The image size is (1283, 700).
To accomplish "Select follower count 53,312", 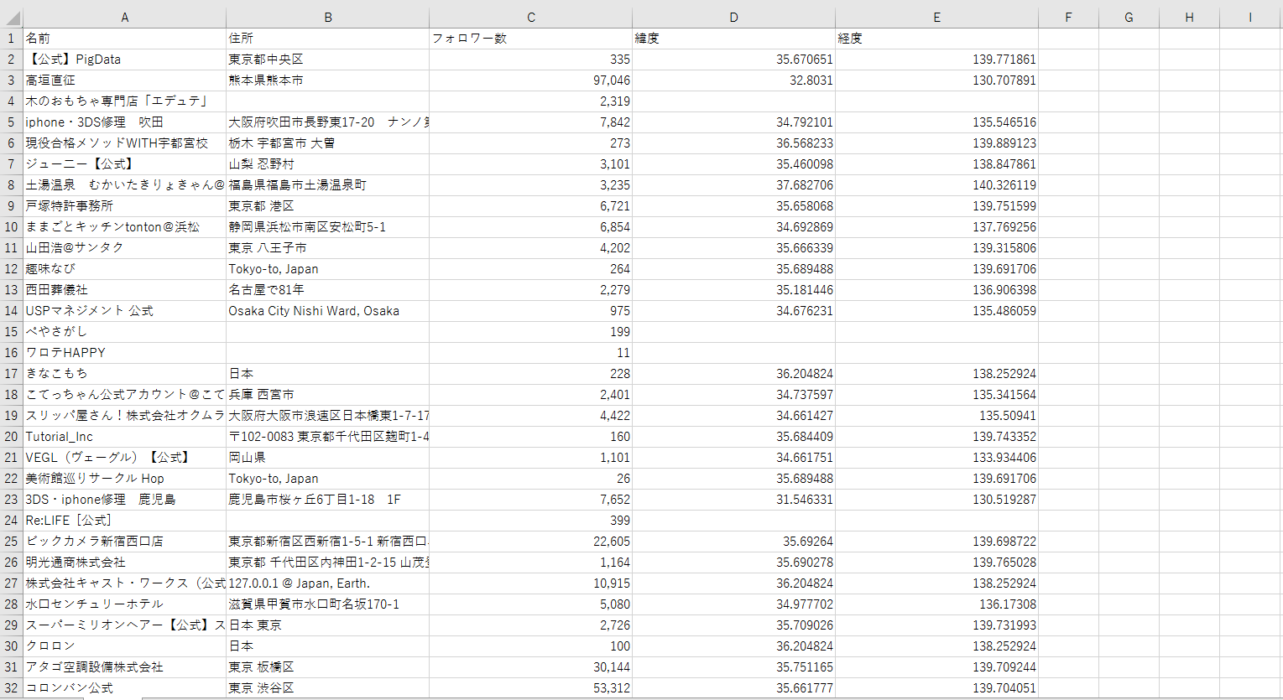I will (531, 688).
